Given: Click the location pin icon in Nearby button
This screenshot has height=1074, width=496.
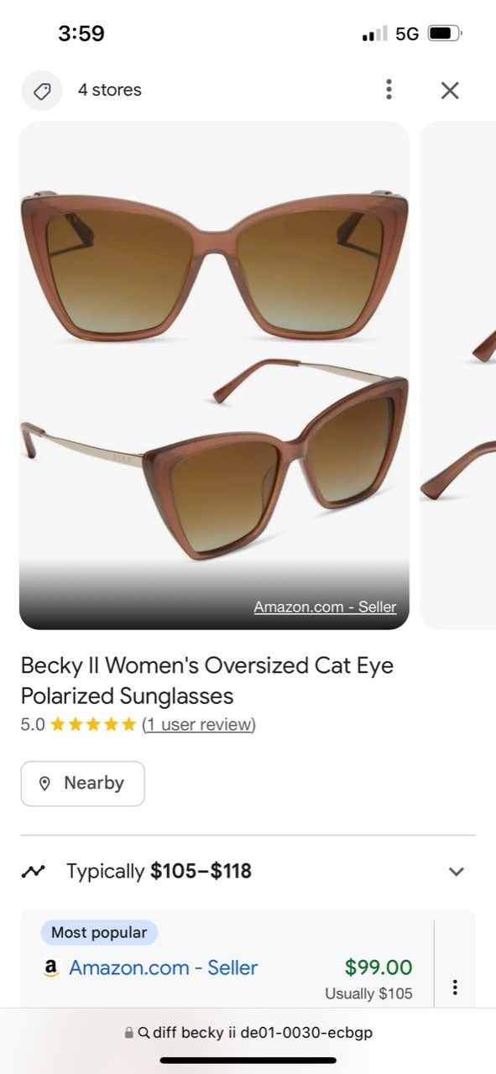Looking at the screenshot, I should pyautogui.click(x=46, y=783).
